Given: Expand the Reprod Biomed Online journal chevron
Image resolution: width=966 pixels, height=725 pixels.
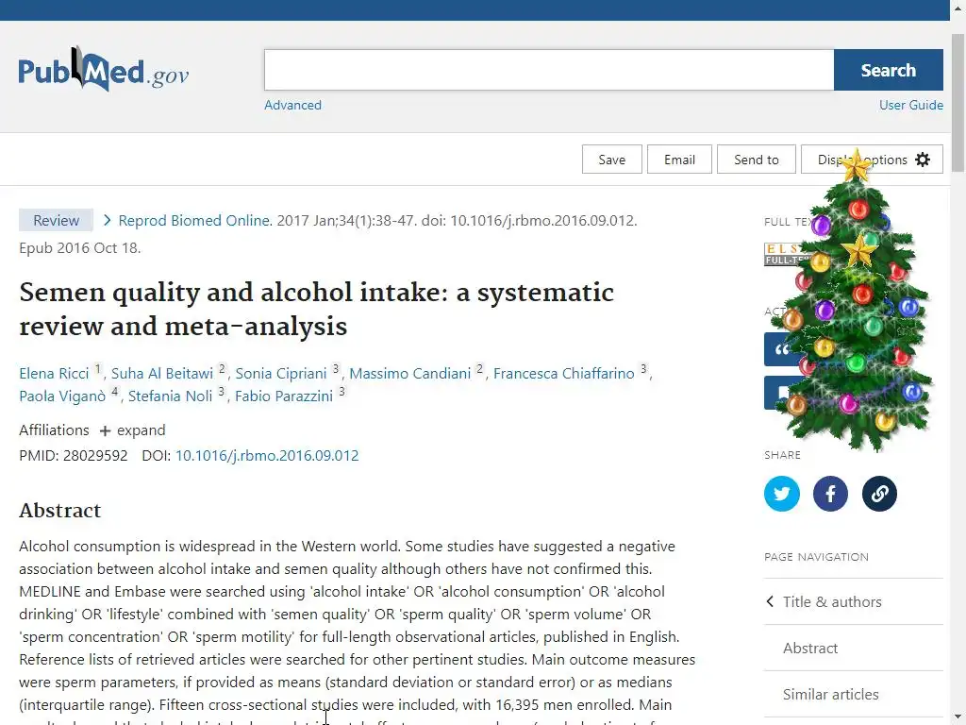Looking at the screenshot, I should tap(108, 220).
